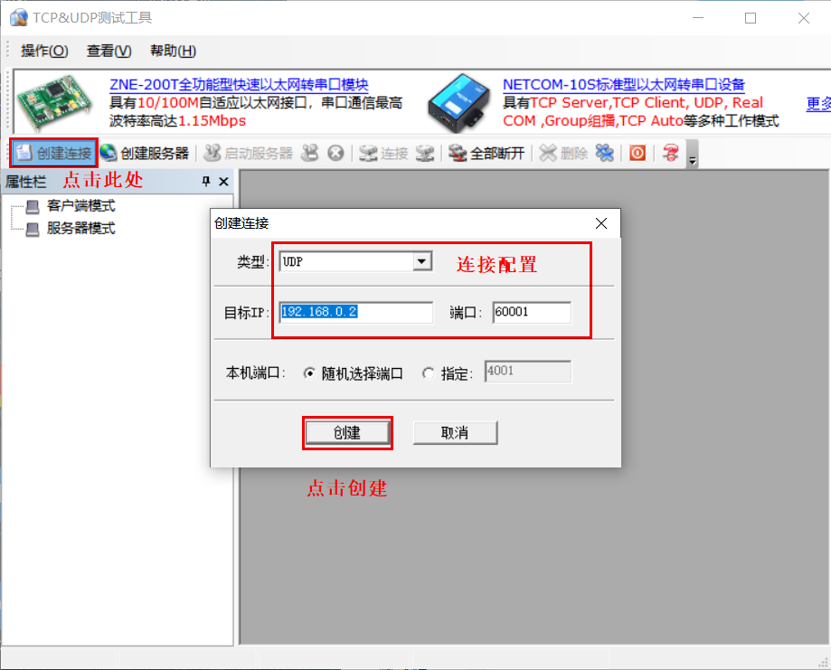Click the 创建连接 toolbar button
The height and width of the screenshot is (670, 831).
tap(53, 153)
